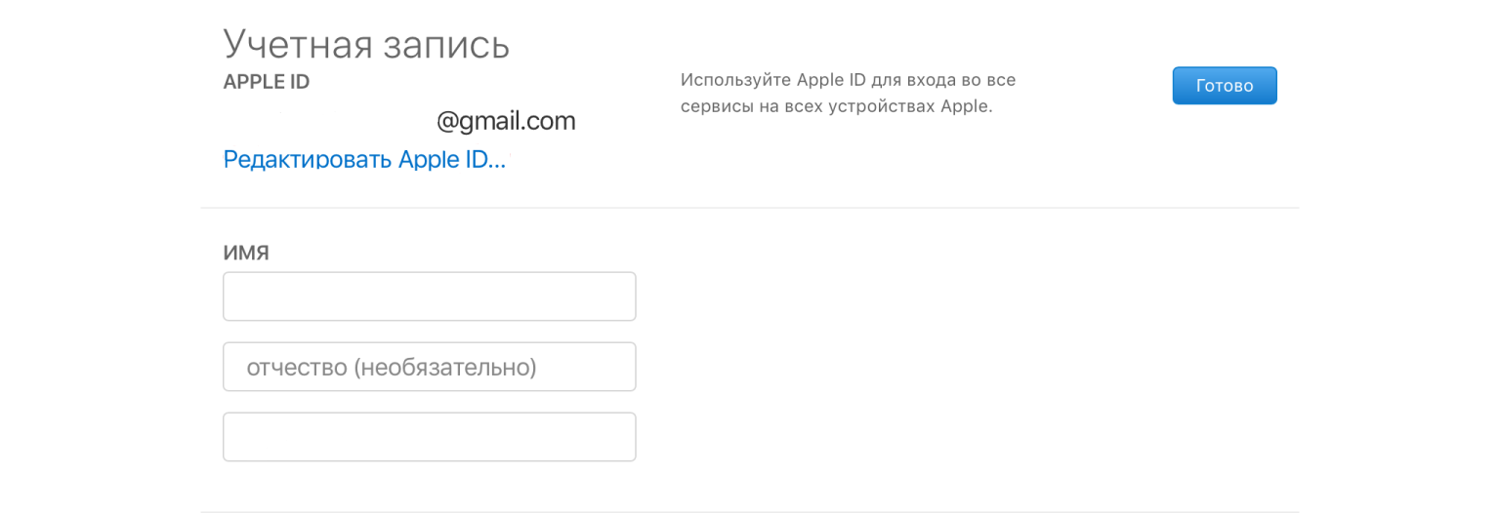Focus the first empty field under ИМЯ

(x=429, y=296)
